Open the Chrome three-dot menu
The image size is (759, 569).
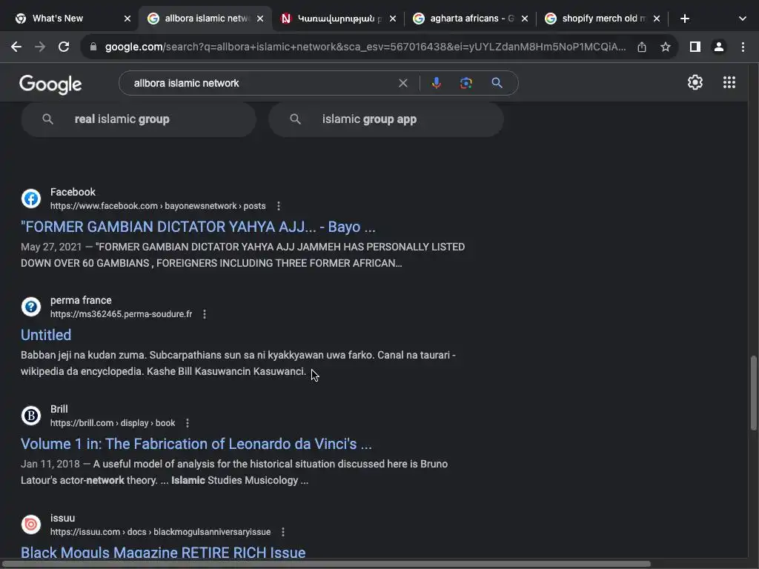click(743, 47)
